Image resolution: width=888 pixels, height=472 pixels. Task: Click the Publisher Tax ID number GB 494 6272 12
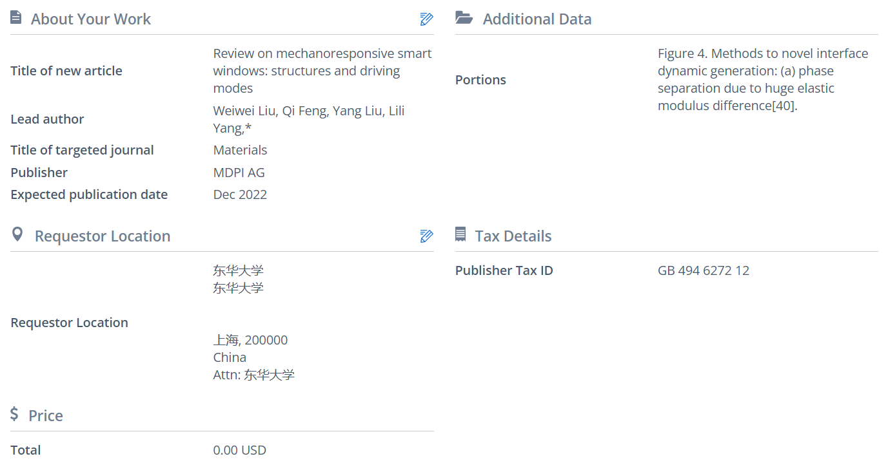coord(703,270)
